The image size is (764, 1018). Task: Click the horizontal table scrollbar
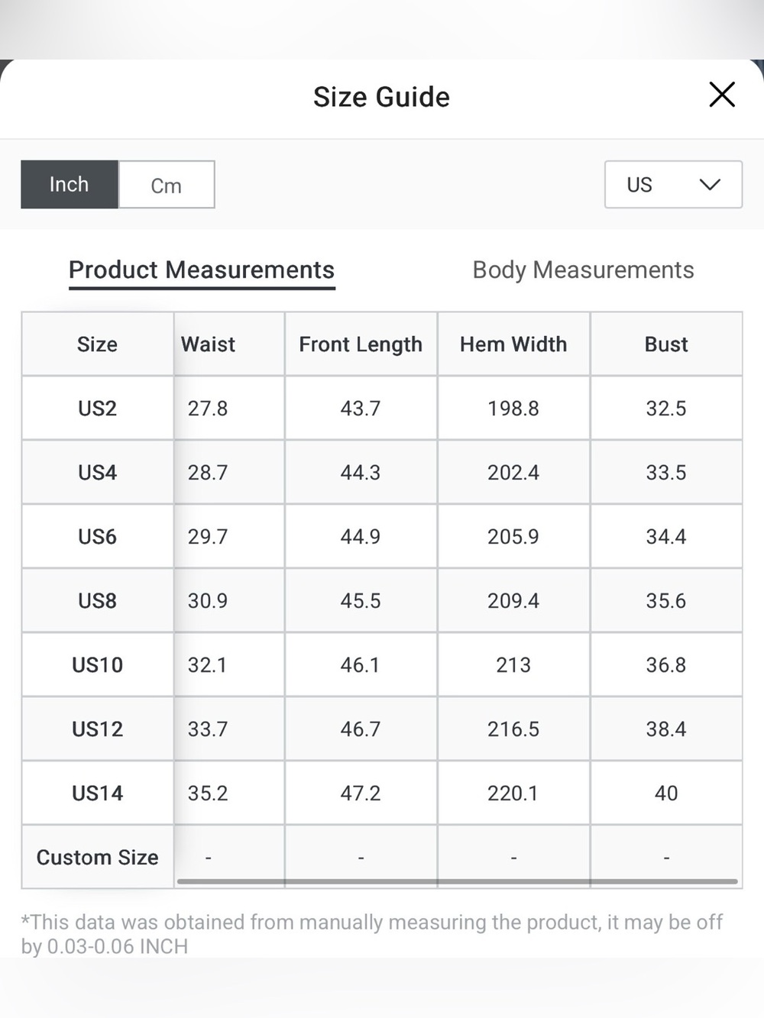pyautogui.click(x=458, y=881)
